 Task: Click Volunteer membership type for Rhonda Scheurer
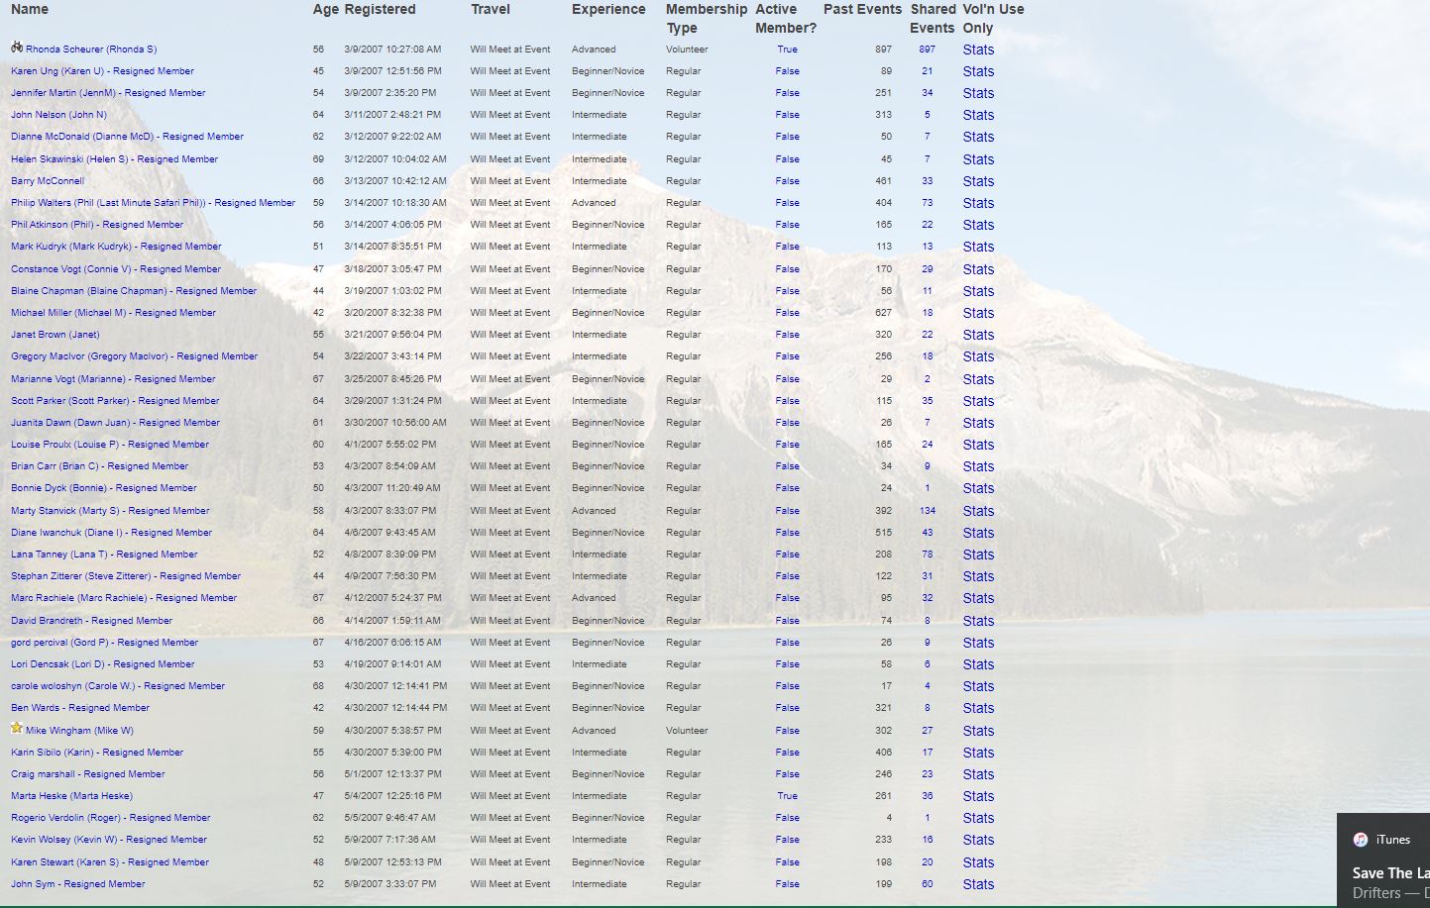pos(687,50)
